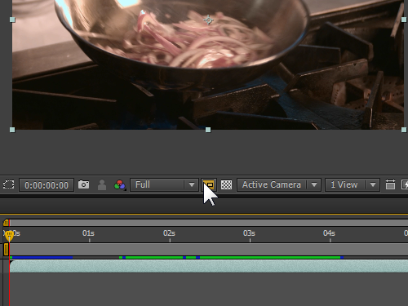
Task: Click the Show Snapshot person icon
Action: coord(102,185)
